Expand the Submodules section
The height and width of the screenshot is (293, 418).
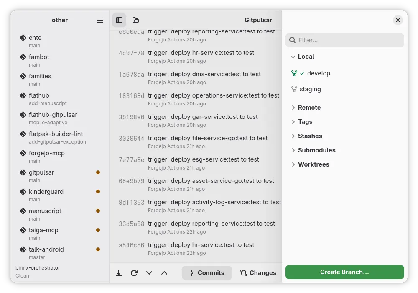(x=293, y=150)
